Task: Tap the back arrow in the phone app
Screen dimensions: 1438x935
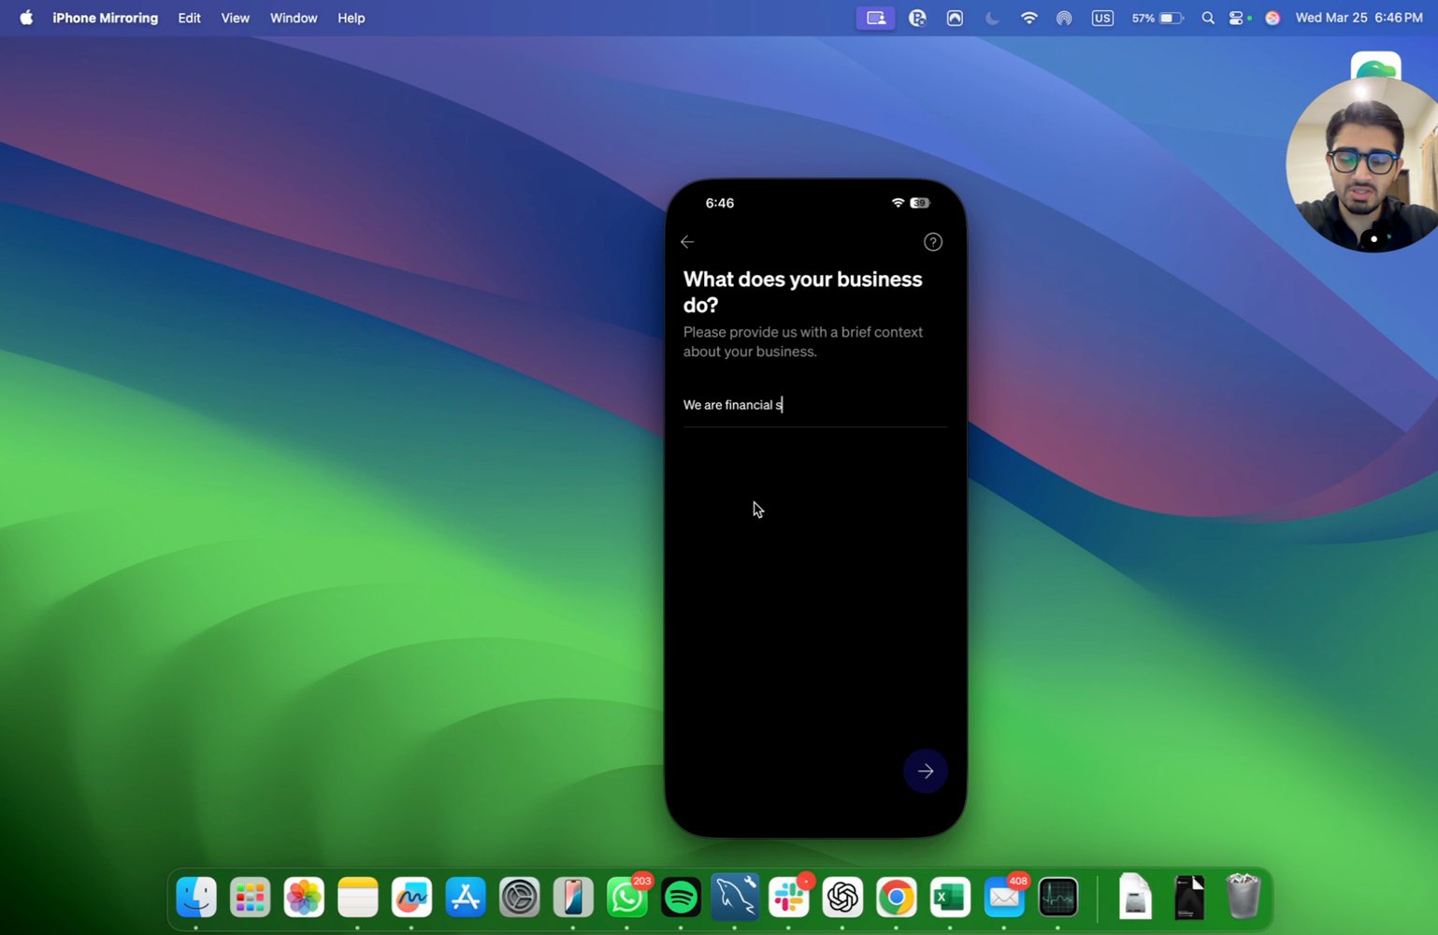Action: tap(687, 242)
